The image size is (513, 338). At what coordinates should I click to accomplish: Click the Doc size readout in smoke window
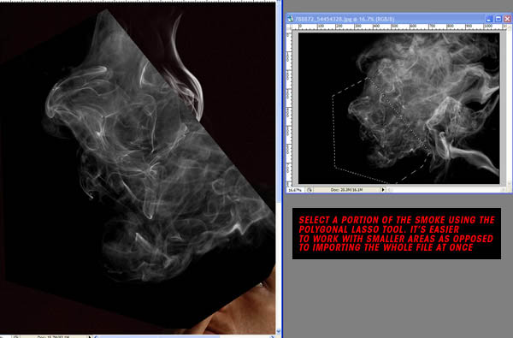pos(346,190)
